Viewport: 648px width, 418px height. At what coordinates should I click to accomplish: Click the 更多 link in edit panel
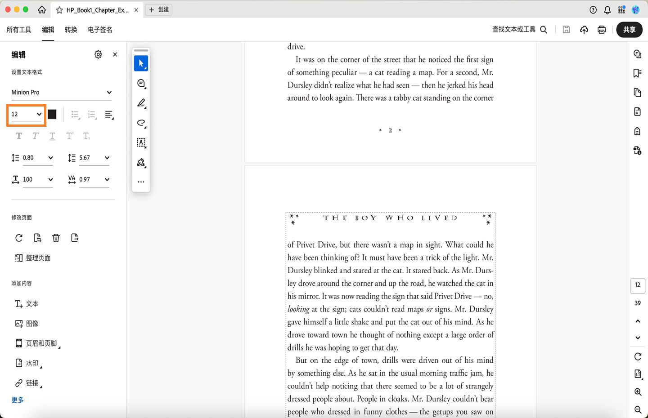(x=17, y=400)
